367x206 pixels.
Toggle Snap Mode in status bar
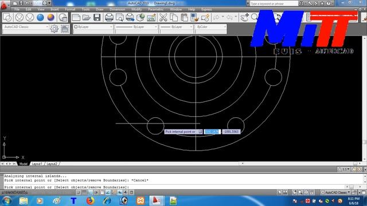tap(79, 193)
